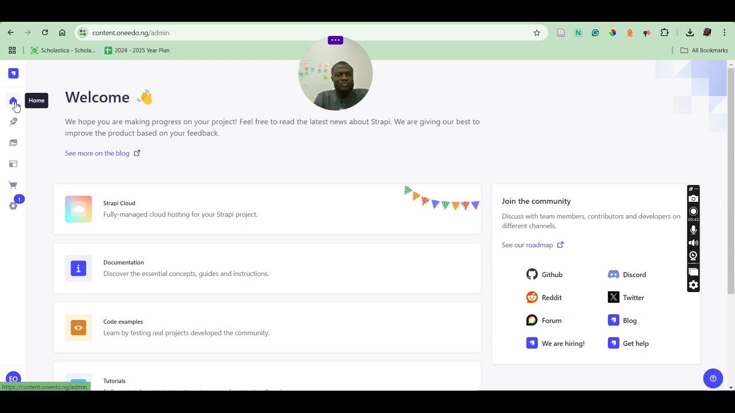Open the Forum community link
Image resolution: width=735 pixels, height=413 pixels.
coord(544,321)
